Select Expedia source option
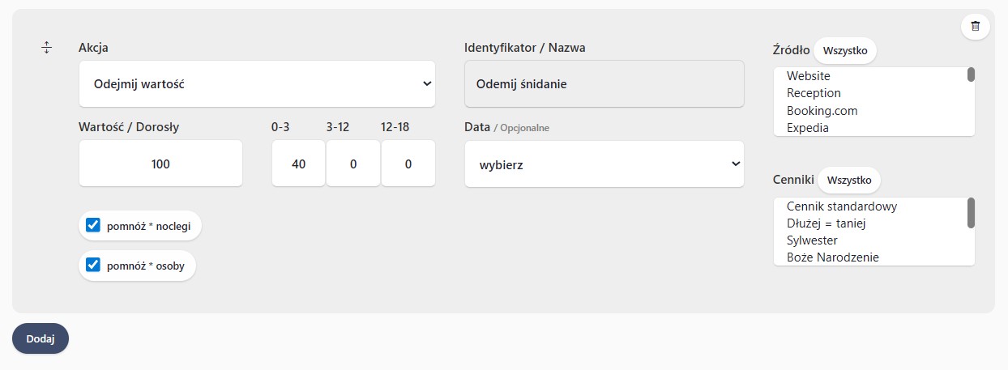Viewport: 1008px width, 370px height. click(807, 127)
